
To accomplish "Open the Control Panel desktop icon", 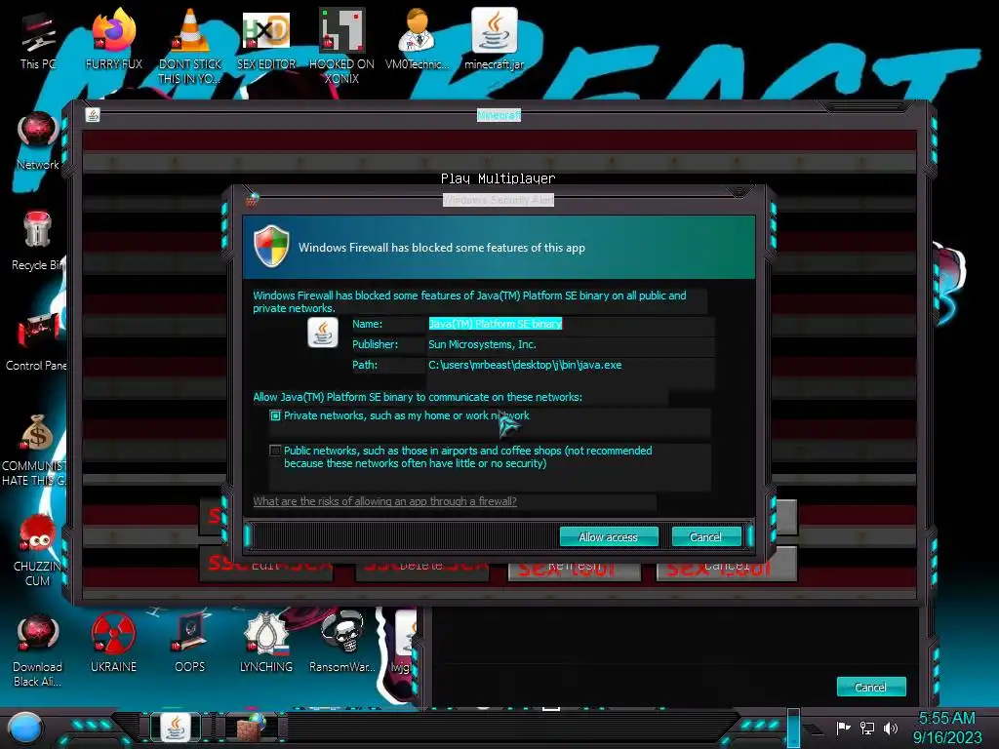I will 38,342.
